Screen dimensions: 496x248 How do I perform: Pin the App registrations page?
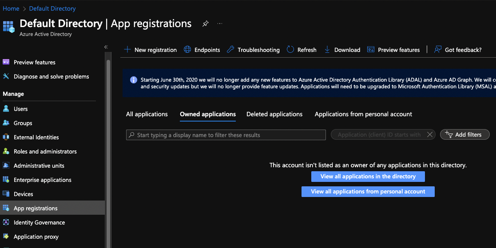pos(206,24)
